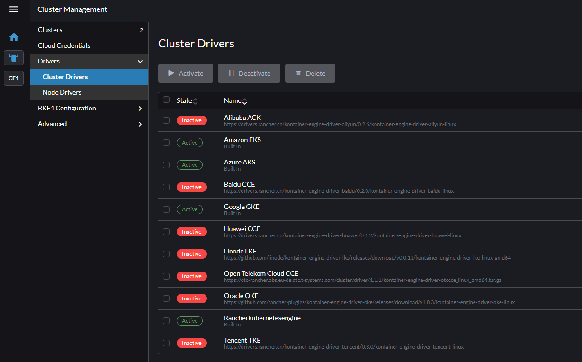Screen dimensions: 582x362
Task: Click the trash icon on the Delete button
Action: pos(298,73)
